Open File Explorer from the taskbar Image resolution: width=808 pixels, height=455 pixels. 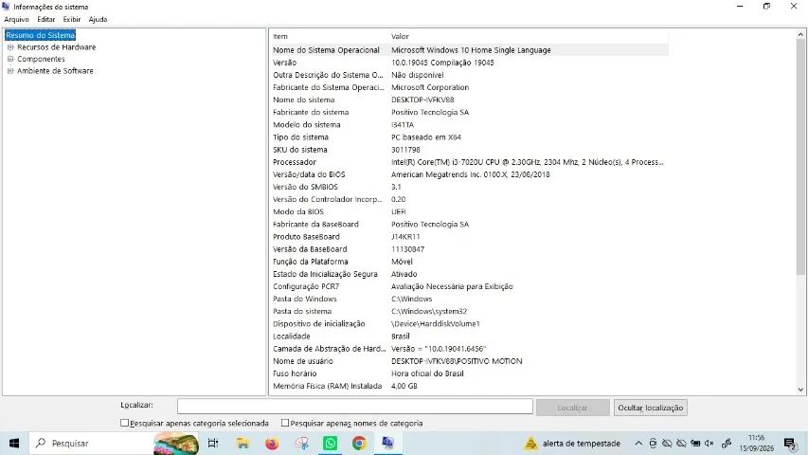pyautogui.click(x=242, y=443)
